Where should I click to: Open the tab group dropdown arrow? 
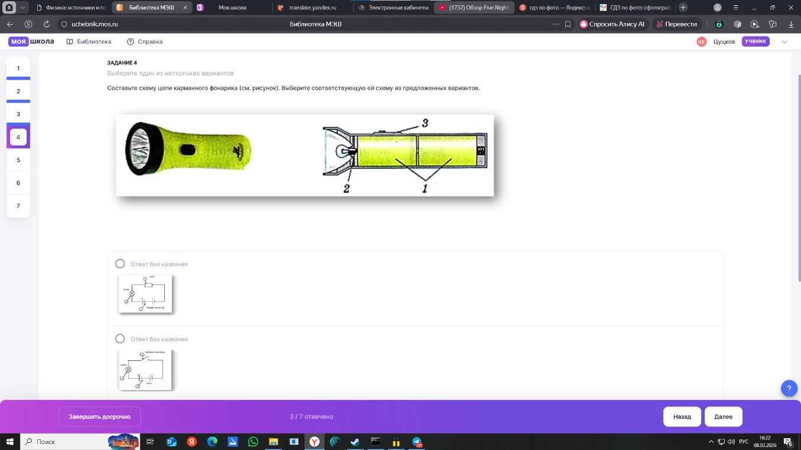click(22, 8)
